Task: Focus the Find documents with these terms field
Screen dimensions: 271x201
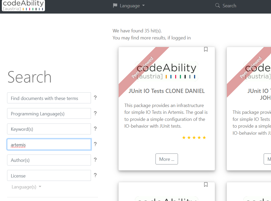Action: tap(49, 98)
